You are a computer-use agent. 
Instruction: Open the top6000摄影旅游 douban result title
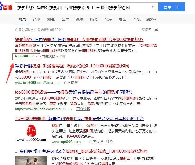click(x=74, y=92)
